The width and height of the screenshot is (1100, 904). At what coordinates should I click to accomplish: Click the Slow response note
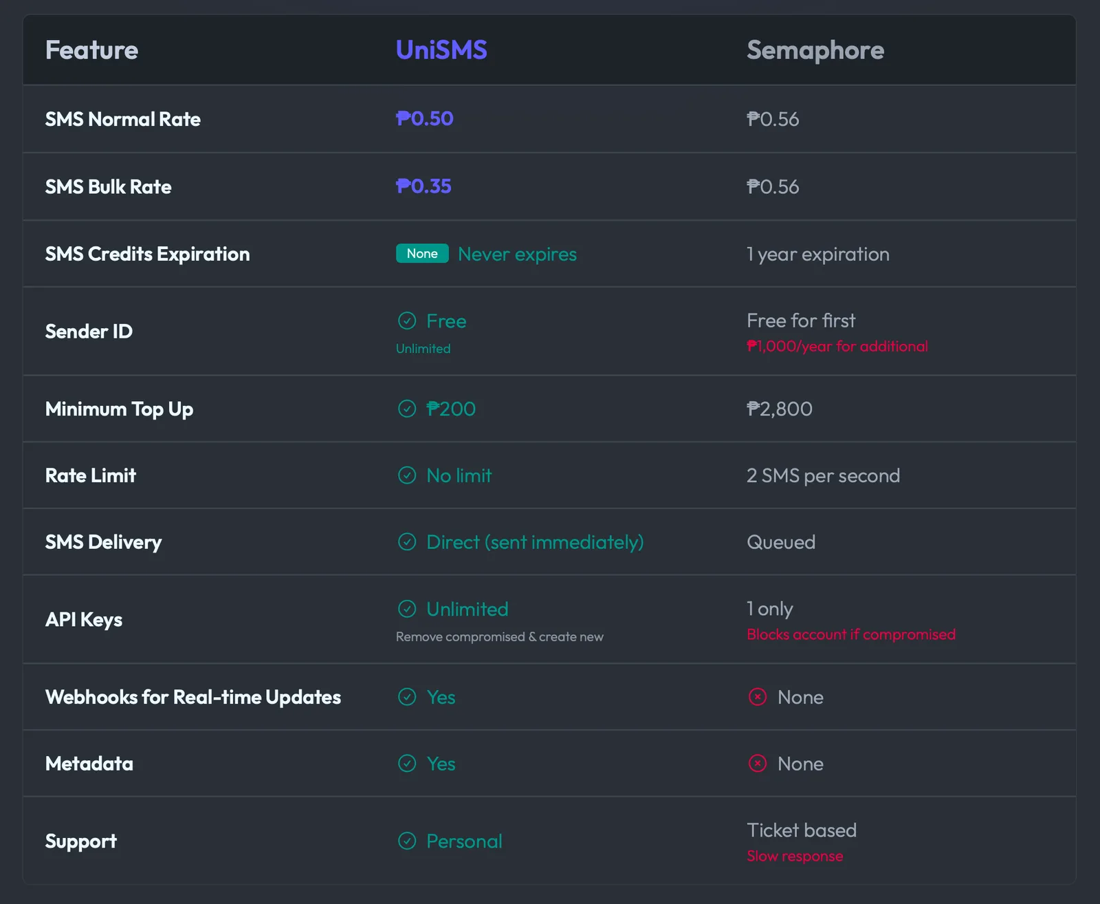(795, 856)
